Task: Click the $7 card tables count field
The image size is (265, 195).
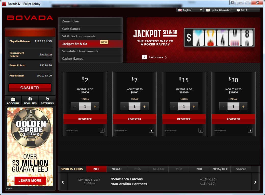Action: click(x=135, y=107)
